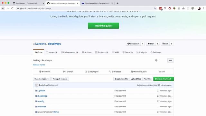
Task: Click New pull request button
Action: coord(60,79)
